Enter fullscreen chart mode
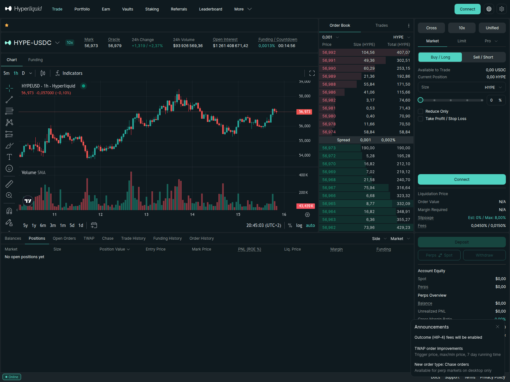 pos(312,73)
